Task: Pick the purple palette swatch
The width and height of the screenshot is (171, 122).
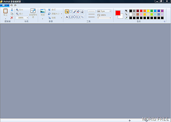Action: 162,11
